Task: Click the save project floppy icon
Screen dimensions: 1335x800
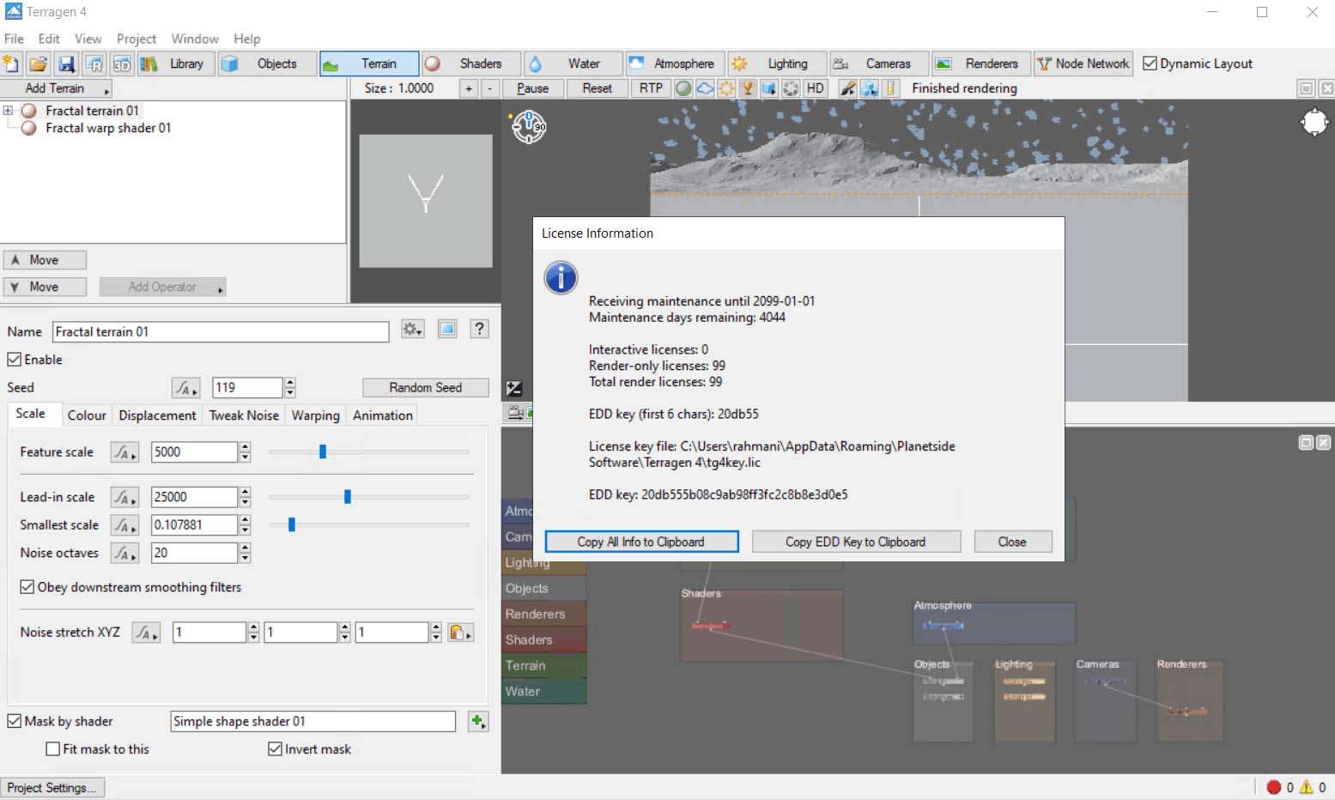Action: click(66, 64)
